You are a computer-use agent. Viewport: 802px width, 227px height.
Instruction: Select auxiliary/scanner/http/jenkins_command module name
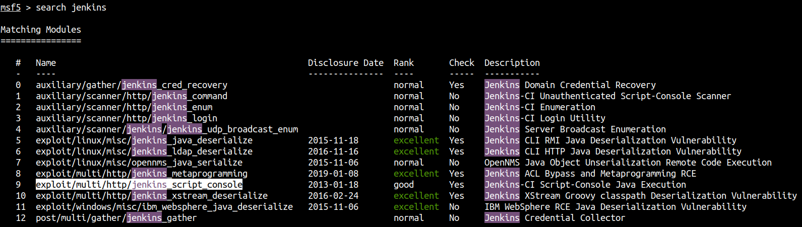(x=132, y=96)
